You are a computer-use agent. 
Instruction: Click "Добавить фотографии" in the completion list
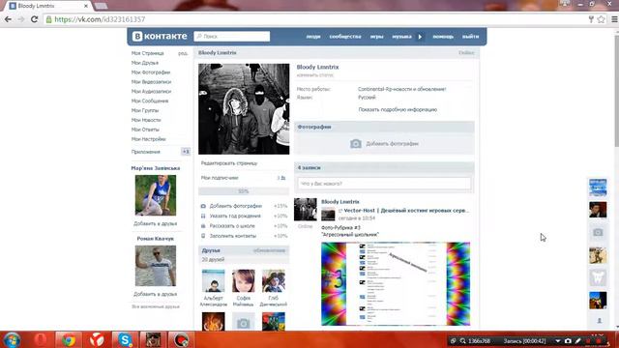click(x=236, y=206)
